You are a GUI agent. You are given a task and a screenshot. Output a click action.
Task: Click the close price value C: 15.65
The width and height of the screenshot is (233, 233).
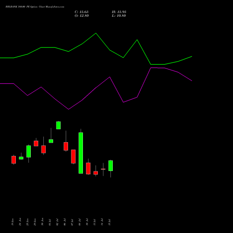point(82,12)
